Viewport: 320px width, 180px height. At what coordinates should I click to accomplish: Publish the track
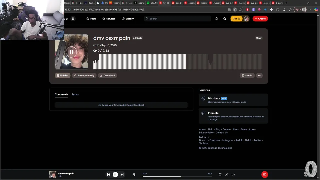[x=62, y=75]
